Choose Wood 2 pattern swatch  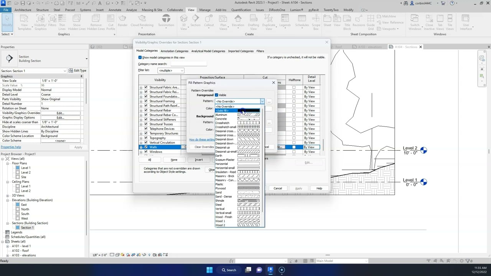(x=249, y=225)
